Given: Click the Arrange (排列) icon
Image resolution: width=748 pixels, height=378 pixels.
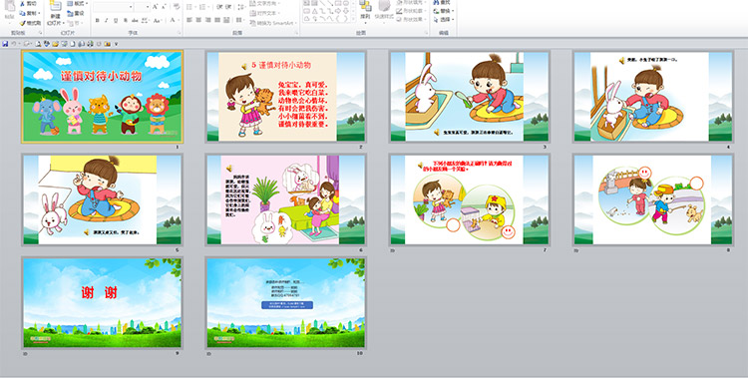Looking at the screenshot, I should click(x=365, y=7).
